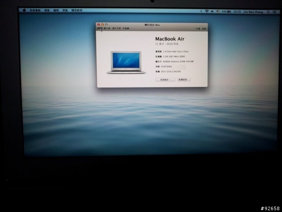Screen dimensions: 282x212
Task: Open the input source flag icon
Action: pyautogui.click(x=218, y=11)
